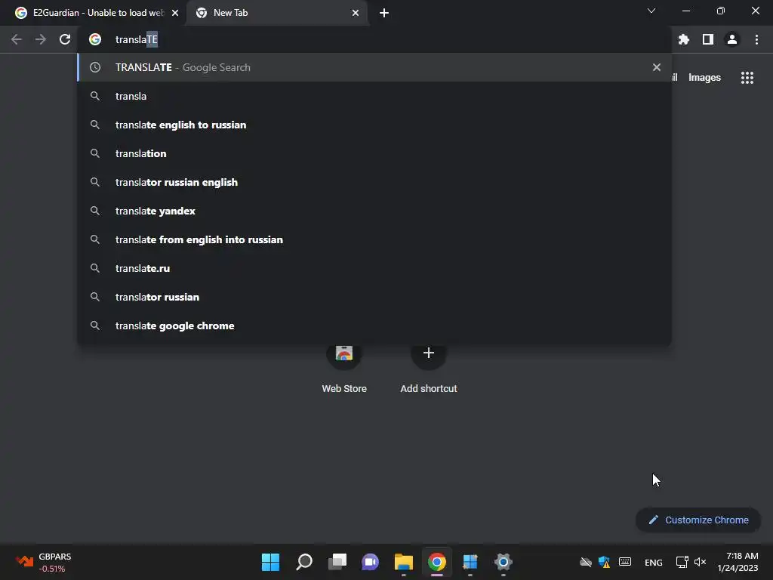This screenshot has height=580, width=773.
Task: Open Settings gear in the taskbar
Action: (x=504, y=562)
